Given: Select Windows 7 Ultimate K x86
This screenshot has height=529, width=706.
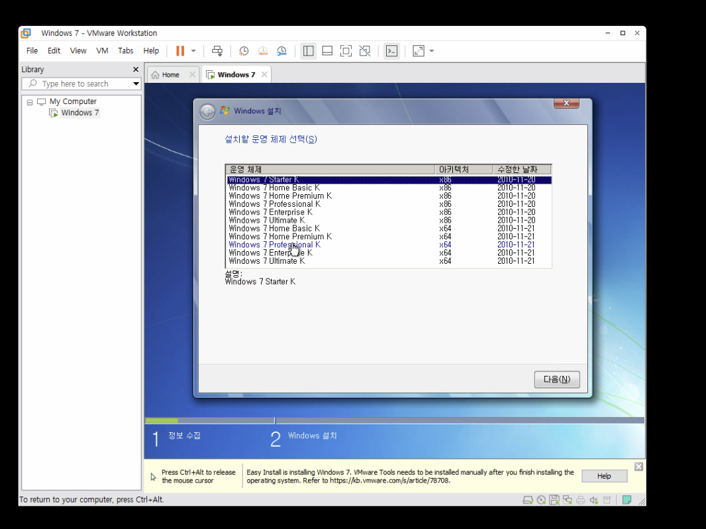Looking at the screenshot, I should (389, 220).
